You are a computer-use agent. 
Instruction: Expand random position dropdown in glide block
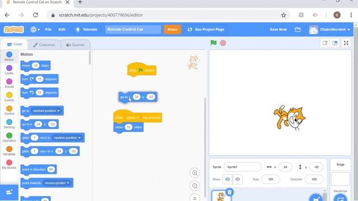pyautogui.click(x=67, y=138)
